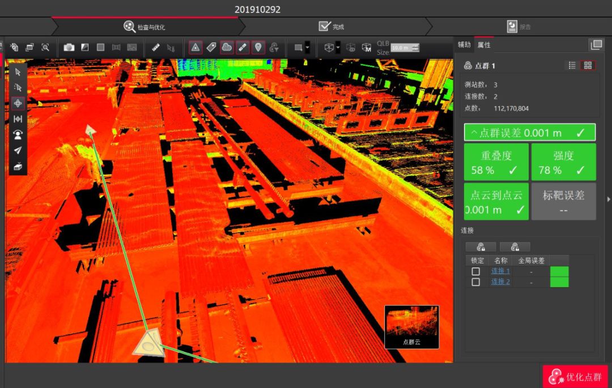Click the temperature pick cursor icon
This screenshot has height=388, width=612.
[x=171, y=48]
